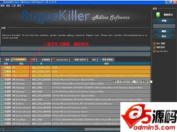
Task: Sort by the 狀態 status column header
Action: 6,64
